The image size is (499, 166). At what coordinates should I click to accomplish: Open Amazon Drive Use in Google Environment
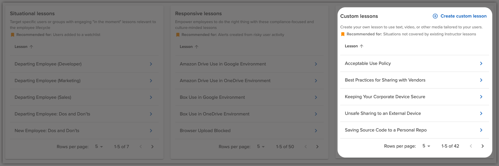pos(223,64)
